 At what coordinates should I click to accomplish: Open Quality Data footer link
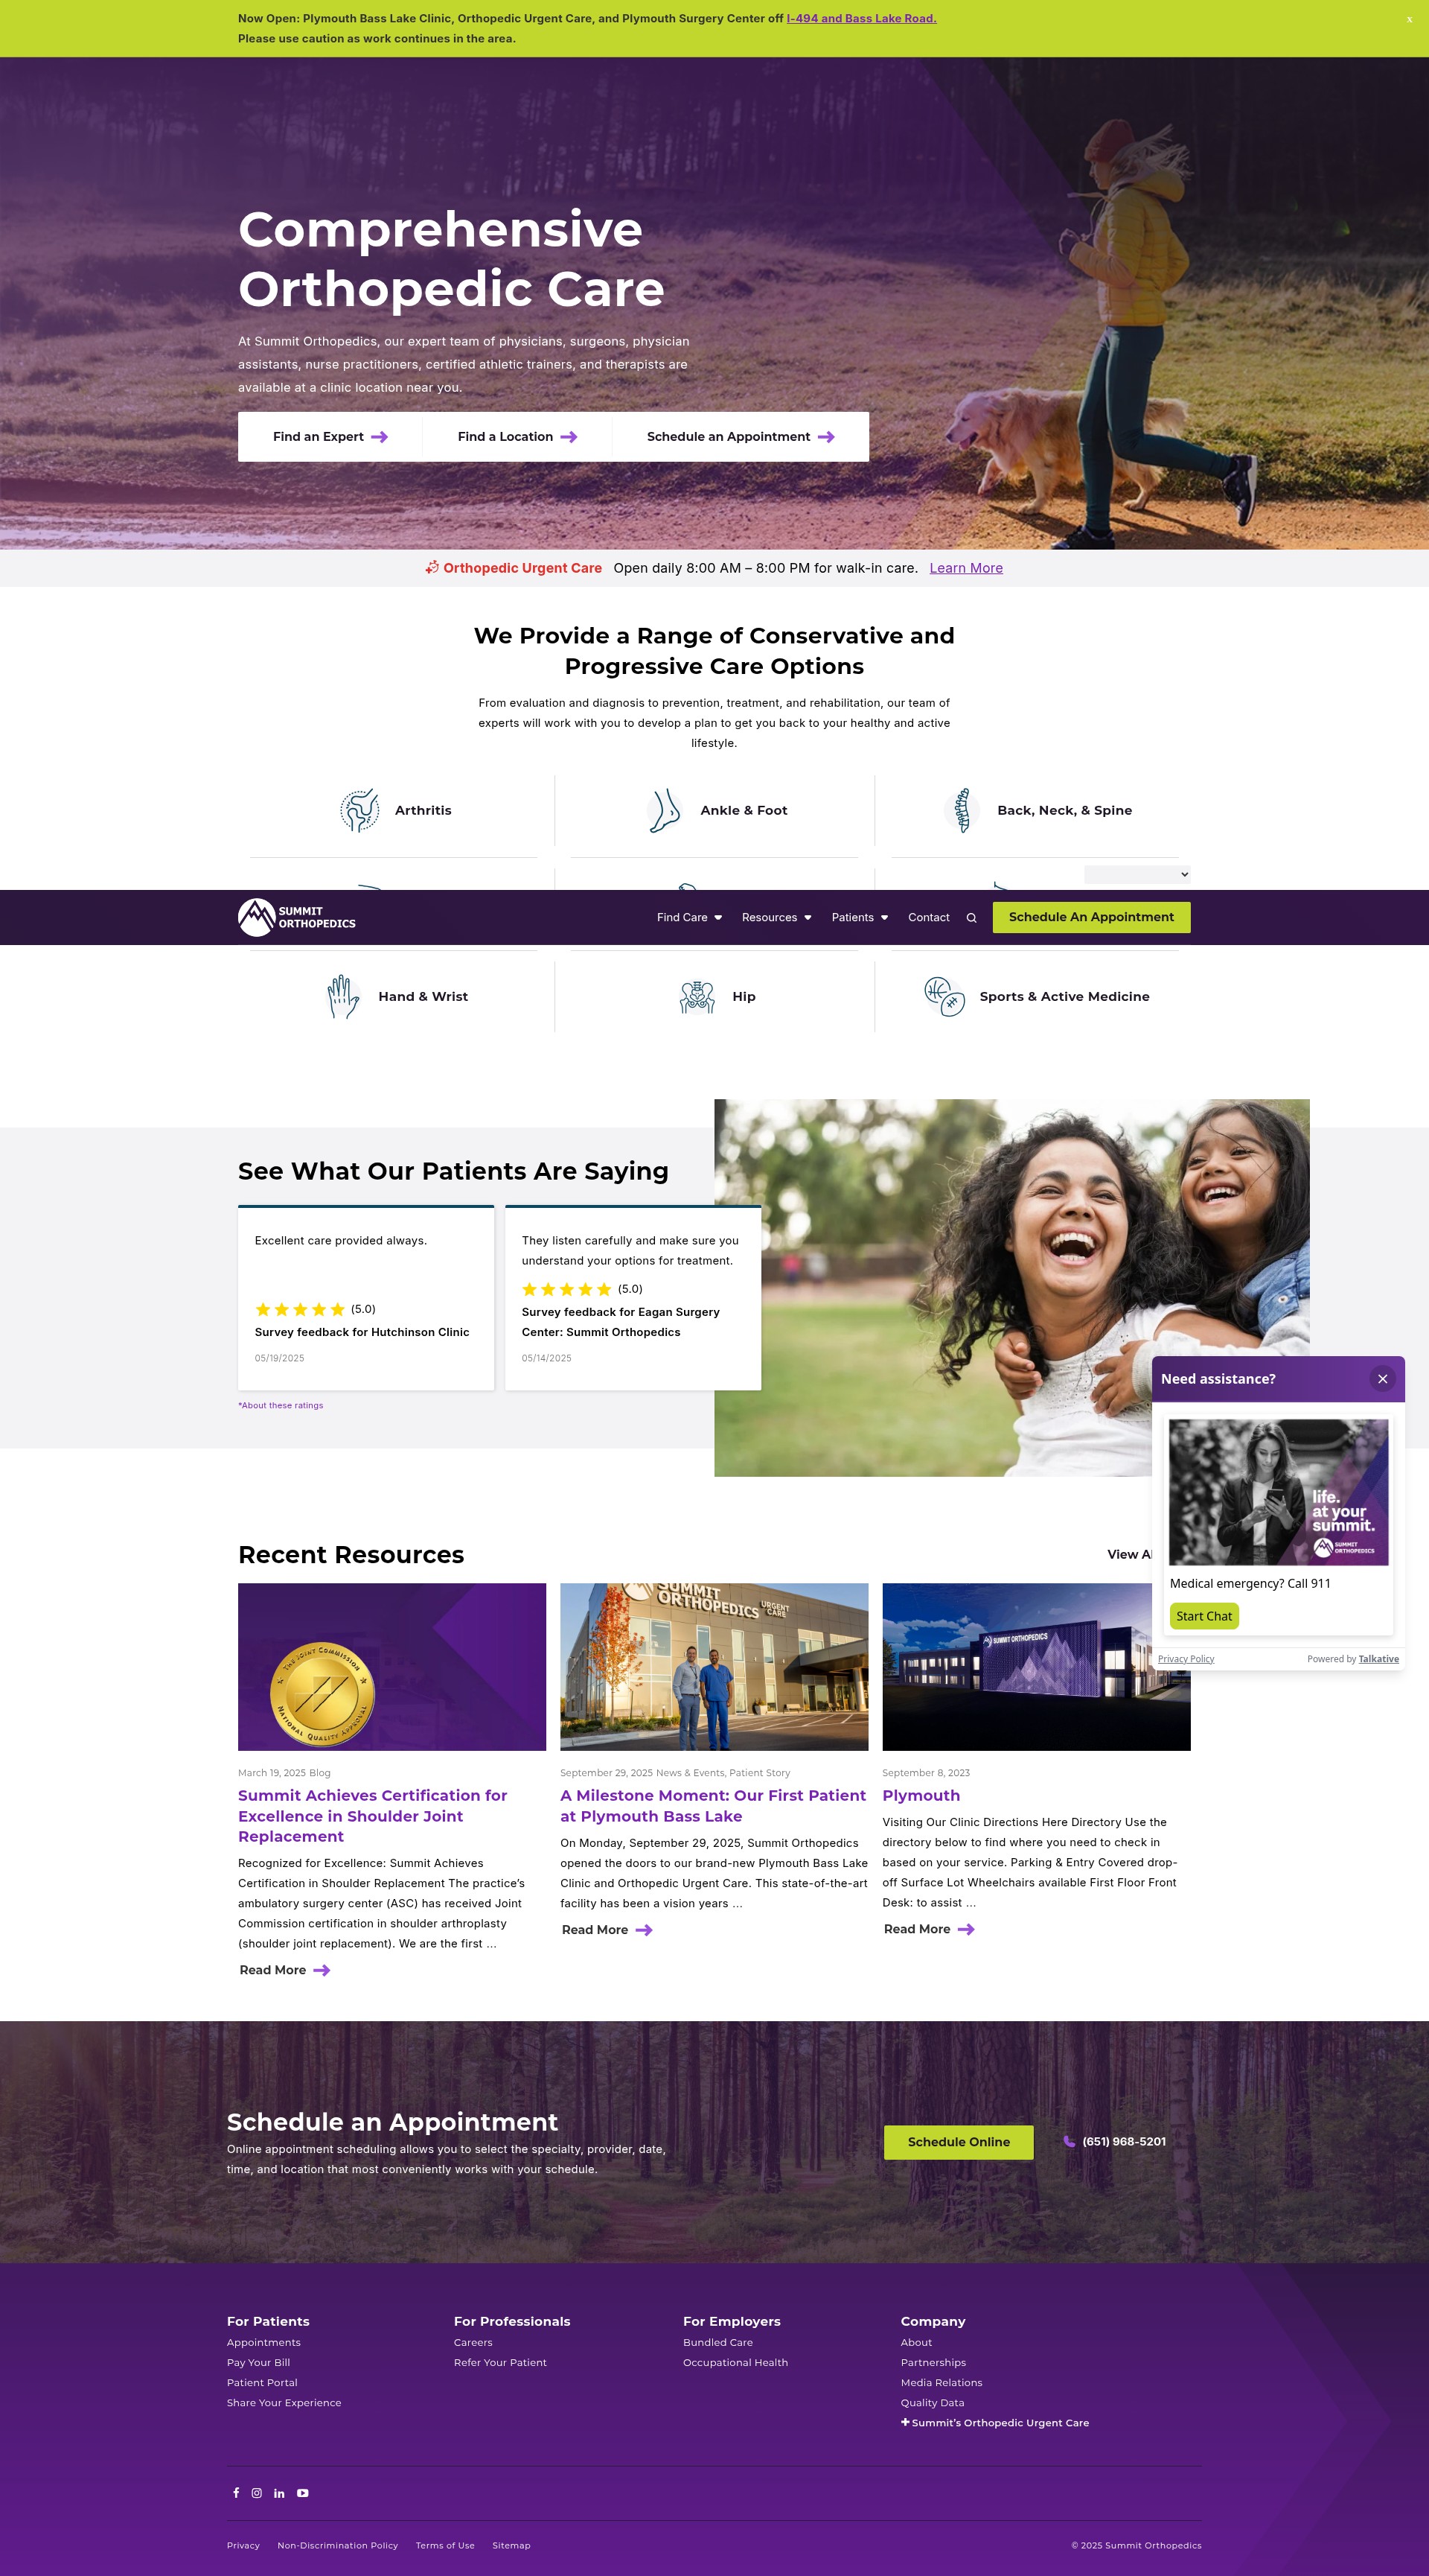[933, 2402]
